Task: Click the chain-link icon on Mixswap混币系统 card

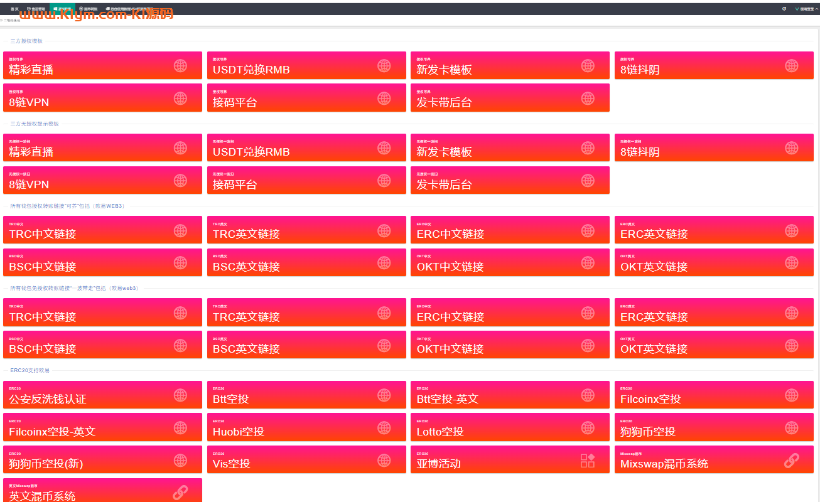Action: [791, 461]
